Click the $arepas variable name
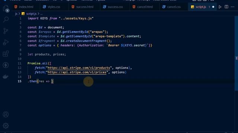238x133 pixels. 45,32
